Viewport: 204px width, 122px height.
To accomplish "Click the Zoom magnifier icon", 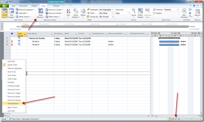I will coord(133,11).
